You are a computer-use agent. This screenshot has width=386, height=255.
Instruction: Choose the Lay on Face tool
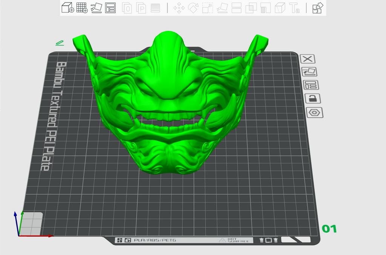(x=222, y=8)
